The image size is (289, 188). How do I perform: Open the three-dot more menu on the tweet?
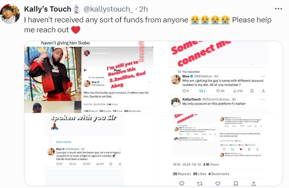tap(278, 9)
